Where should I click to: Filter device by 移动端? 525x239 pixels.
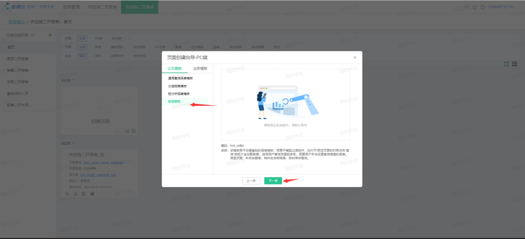click(x=117, y=38)
